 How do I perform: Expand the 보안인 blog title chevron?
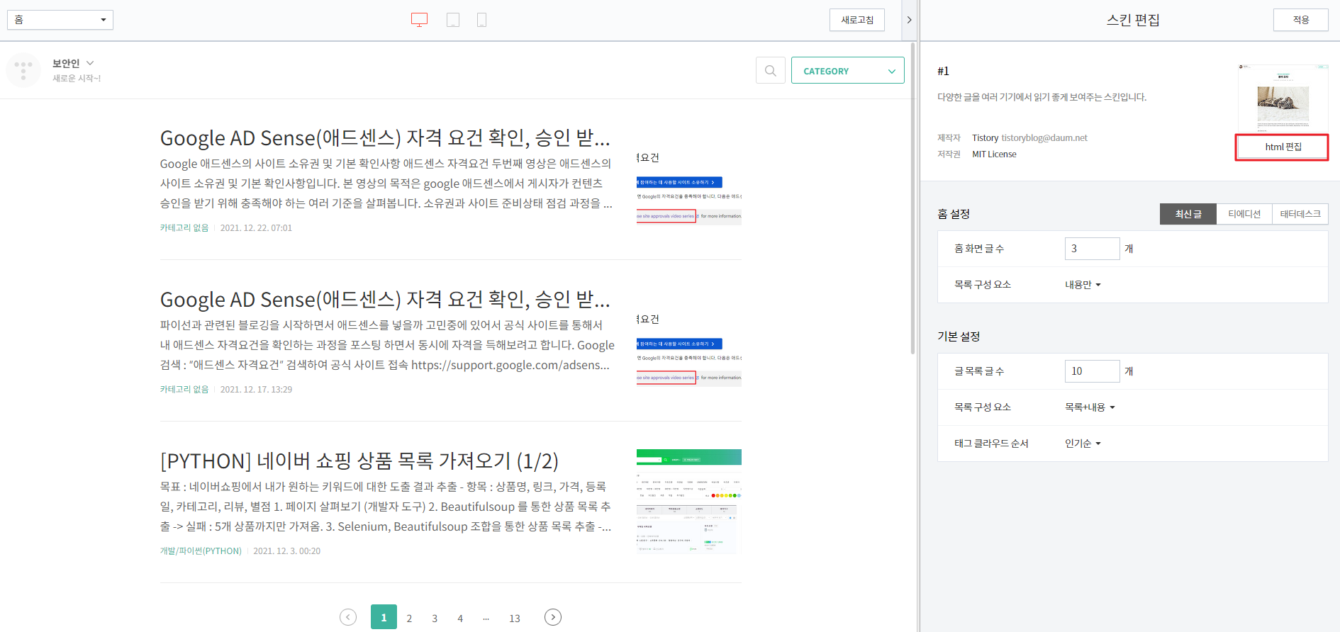coord(90,63)
